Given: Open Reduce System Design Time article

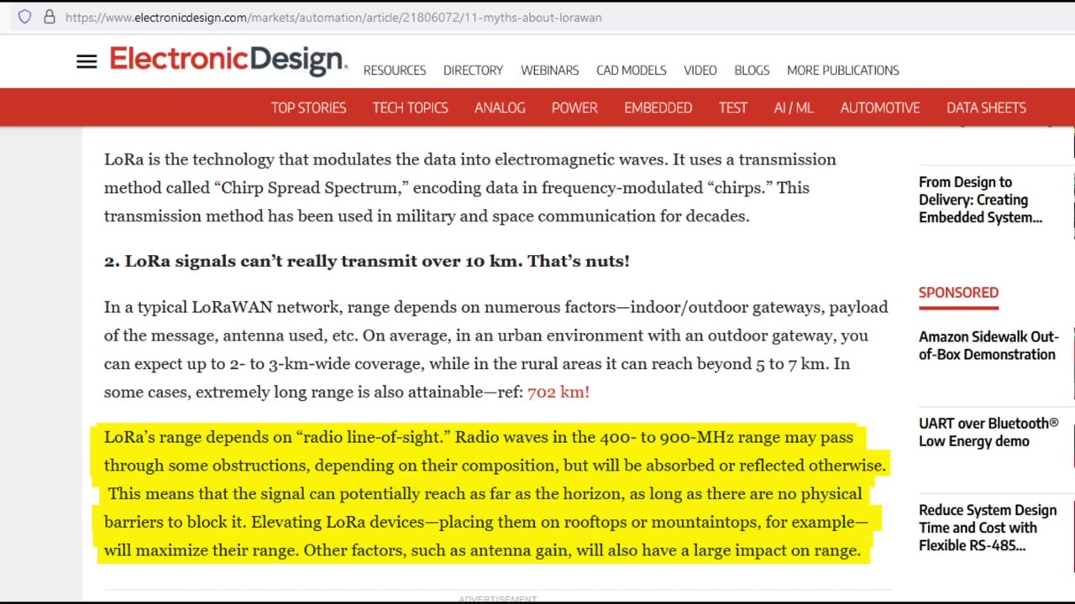Looking at the screenshot, I should 988,528.
